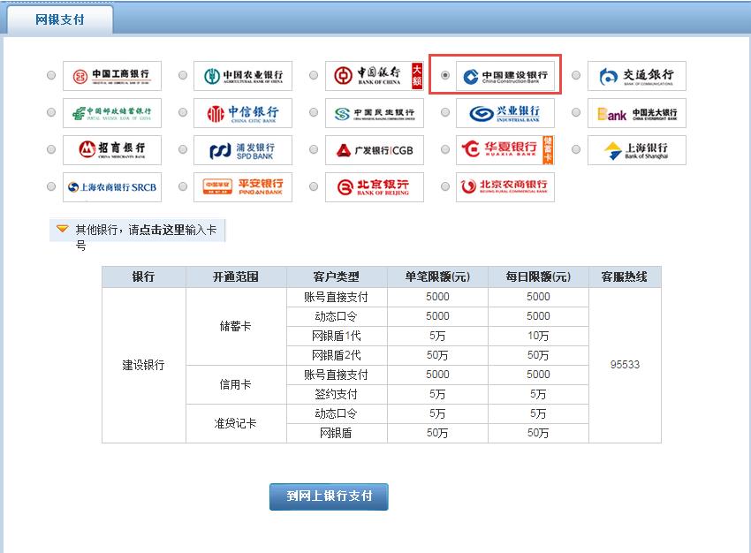The width and height of the screenshot is (751, 553).
Task: Click the 华夏银行 Huaxia logo
Action: pyautogui.click(x=505, y=150)
